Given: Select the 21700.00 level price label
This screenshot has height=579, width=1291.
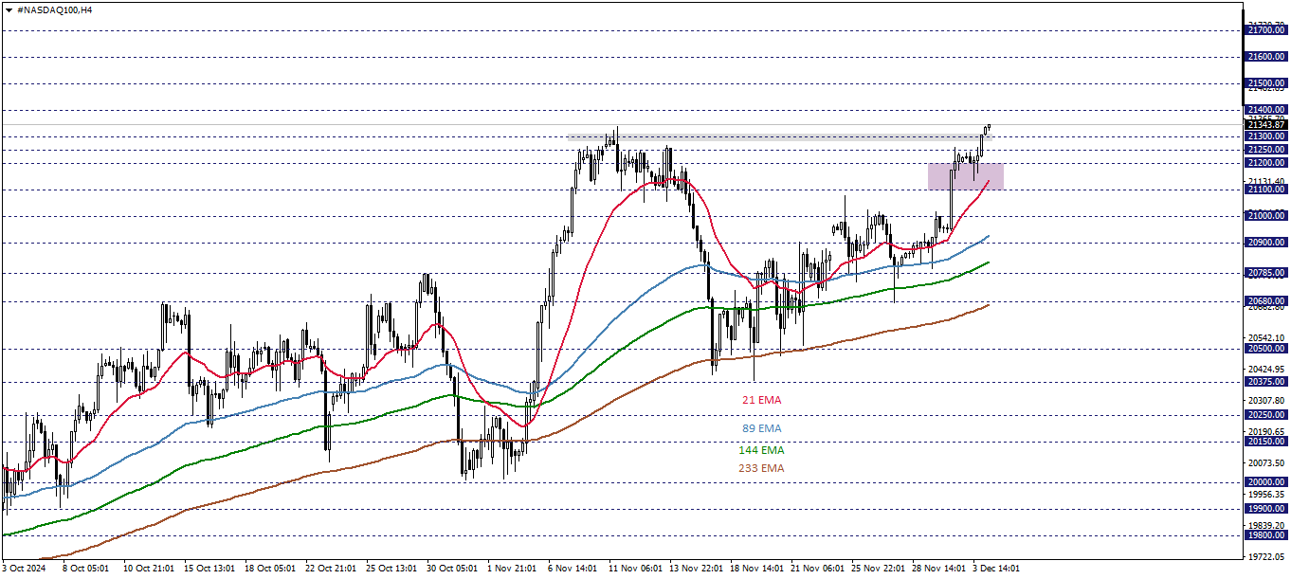Looking at the screenshot, I should pos(1266,30).
